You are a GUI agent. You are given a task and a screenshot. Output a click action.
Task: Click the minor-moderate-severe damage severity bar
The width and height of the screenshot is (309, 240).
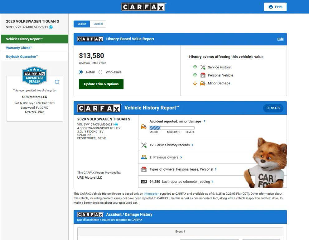click(x=172, y=128)
